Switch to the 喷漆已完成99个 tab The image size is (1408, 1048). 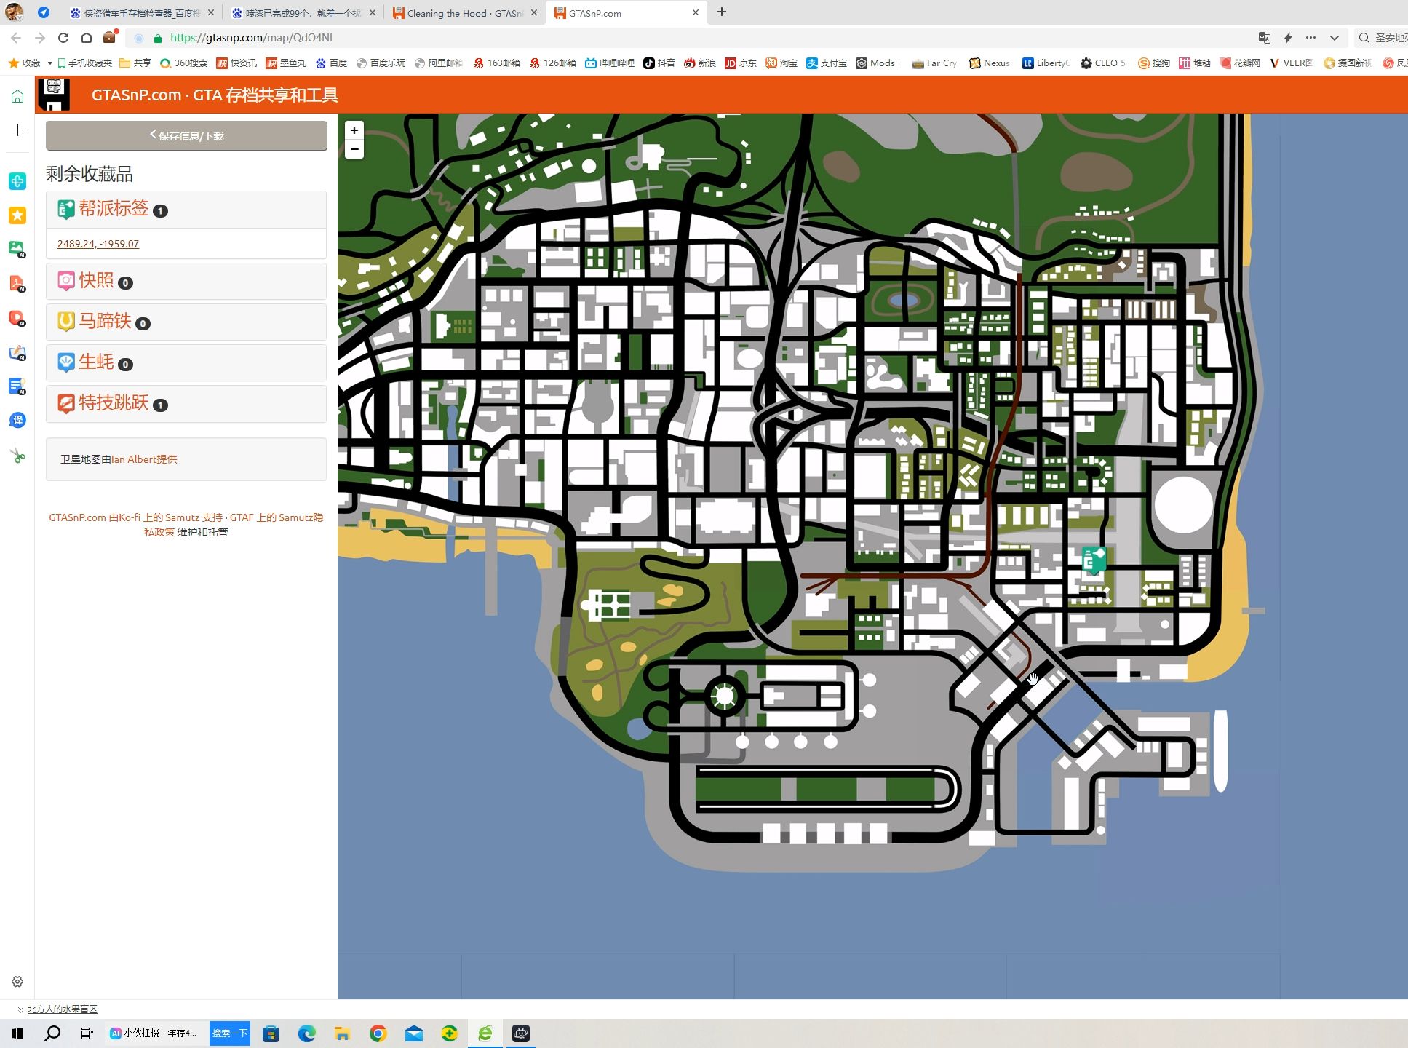(x=303, y=13)
